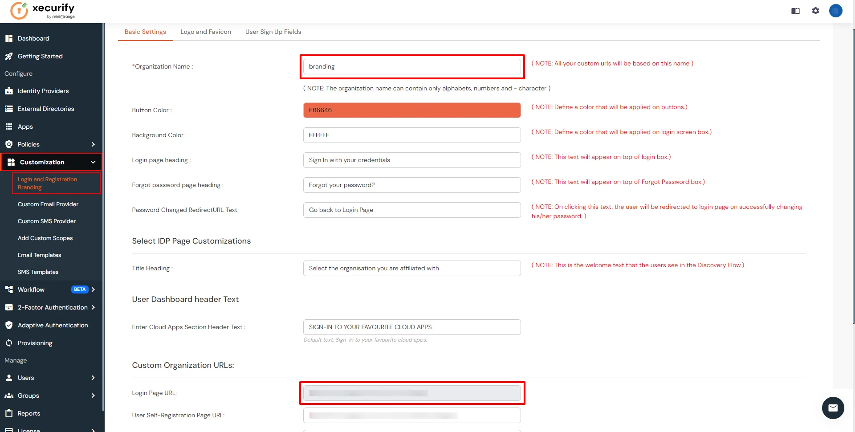
Task: Click the Identity Providers icon
Action: pos(9,91)
